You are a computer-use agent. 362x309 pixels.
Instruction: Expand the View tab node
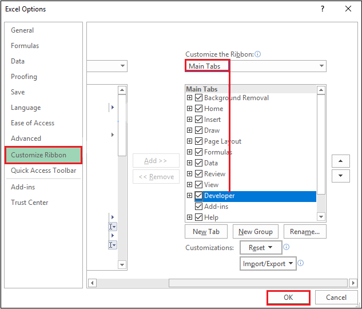[189, 184]
